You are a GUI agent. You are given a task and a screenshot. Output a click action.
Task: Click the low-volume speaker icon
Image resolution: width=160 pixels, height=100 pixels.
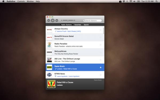pyautogui.click(x=62, y=20)
